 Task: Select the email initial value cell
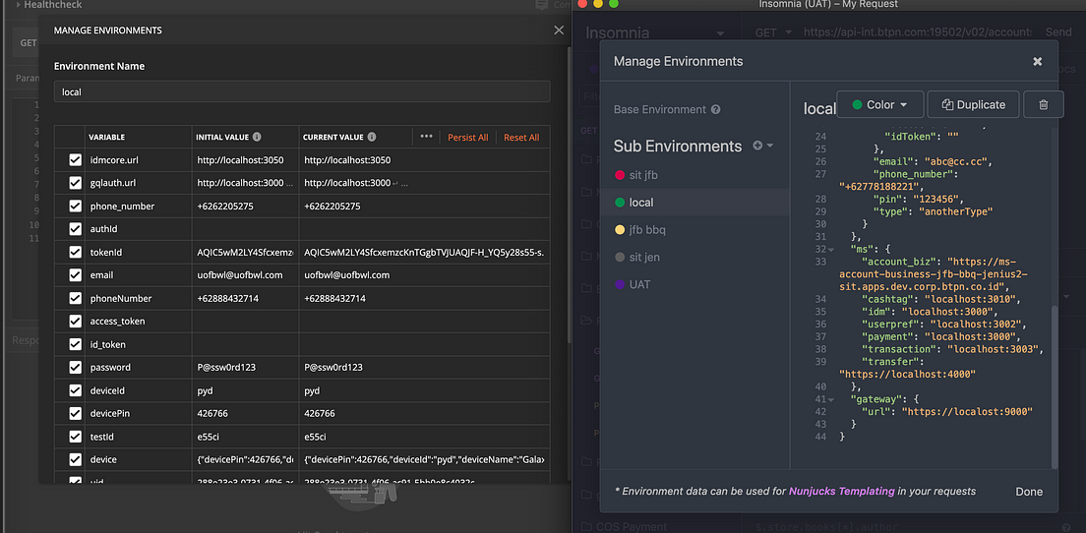tap(245, 274)
